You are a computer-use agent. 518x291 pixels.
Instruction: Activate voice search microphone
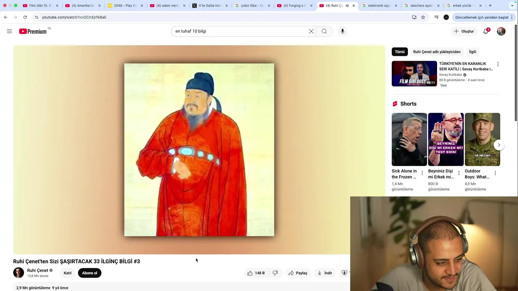coord(342,31)
